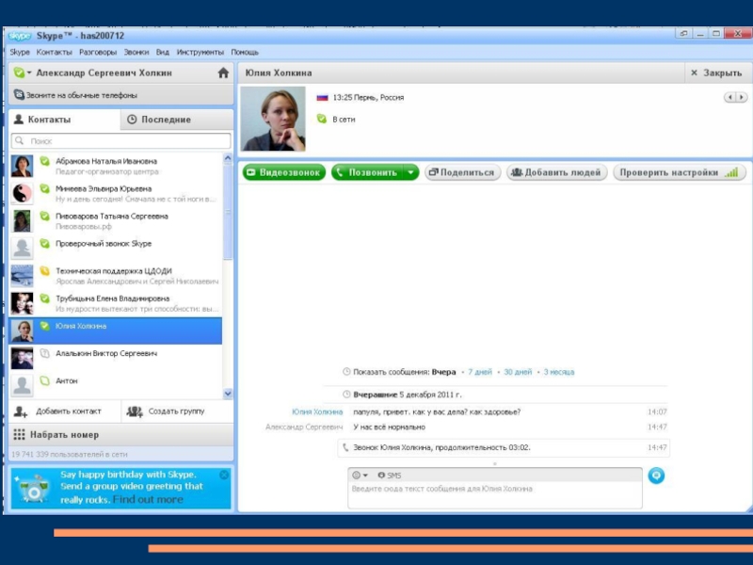Screen dimensions: 753x565
Task: Open the Skype menu
Action: tap(20, 52)
